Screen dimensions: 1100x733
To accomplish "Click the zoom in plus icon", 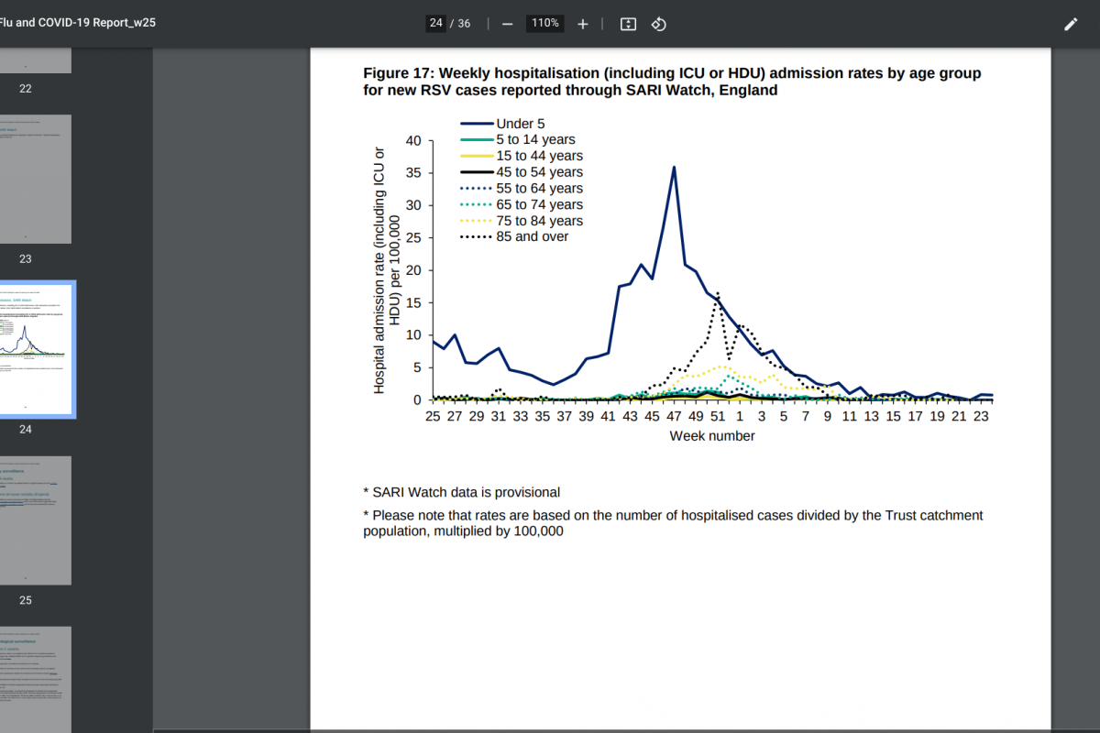I will (583, 24).
